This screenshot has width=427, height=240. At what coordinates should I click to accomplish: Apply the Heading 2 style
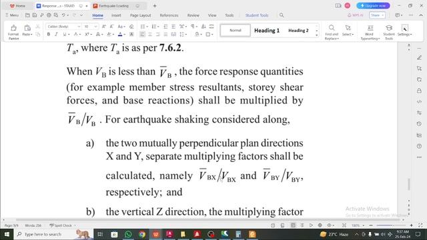(298, 31)
